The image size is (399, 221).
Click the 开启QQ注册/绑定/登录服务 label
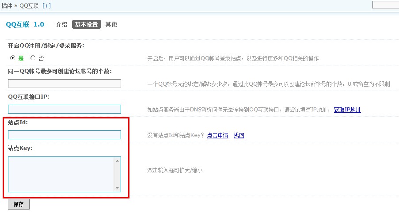point(46,46)
